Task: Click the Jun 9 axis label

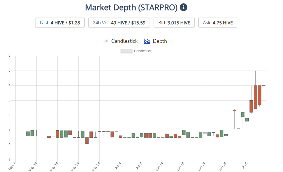Action: coord(139,166)
